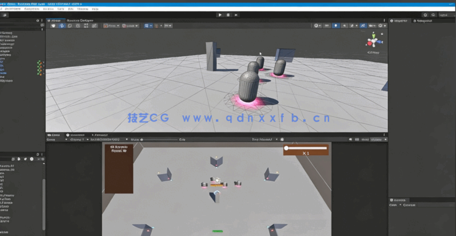
Task: Select the combined Transform tool
Action: [x=94, y=26]
